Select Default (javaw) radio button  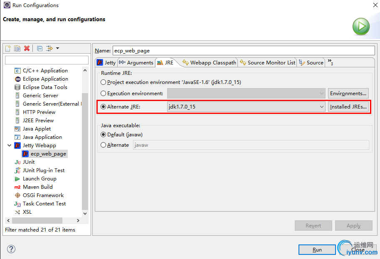point(103,134)
